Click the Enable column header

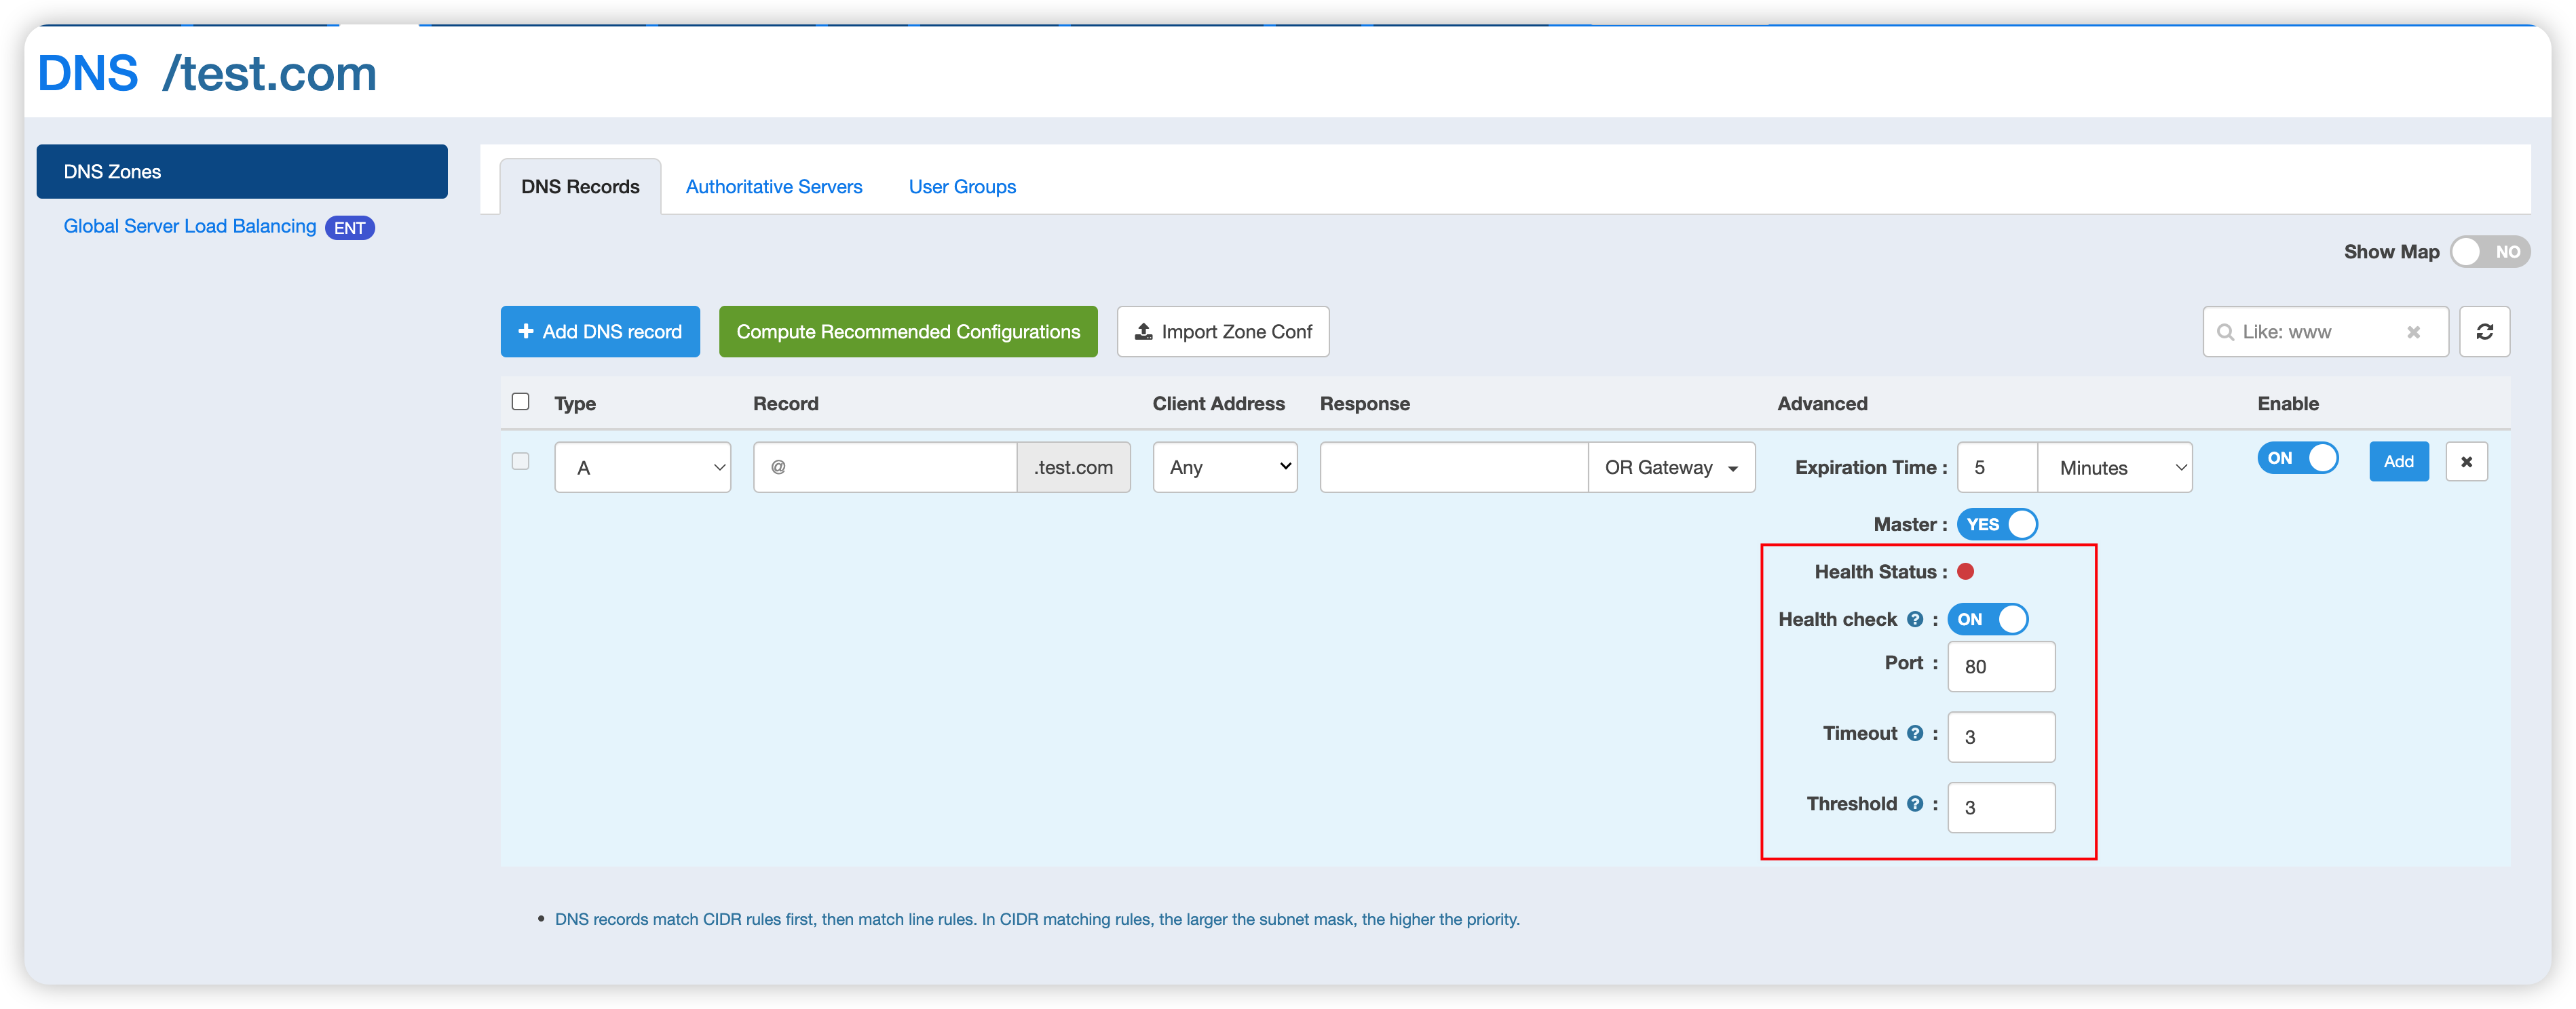point(2287,403)
